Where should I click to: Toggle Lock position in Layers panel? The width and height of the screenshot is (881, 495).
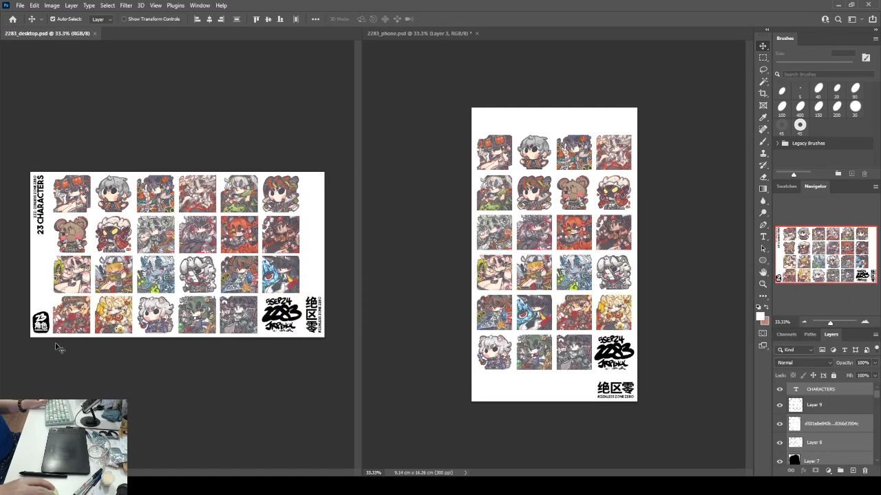click(813, 375)
